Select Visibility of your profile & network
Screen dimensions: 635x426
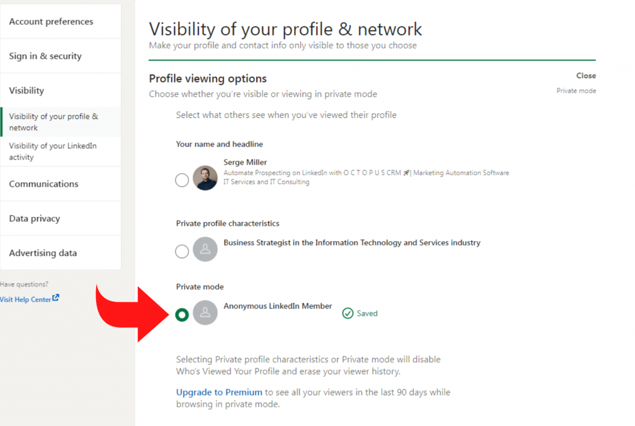pyautogui.click(x=53, y=121)
